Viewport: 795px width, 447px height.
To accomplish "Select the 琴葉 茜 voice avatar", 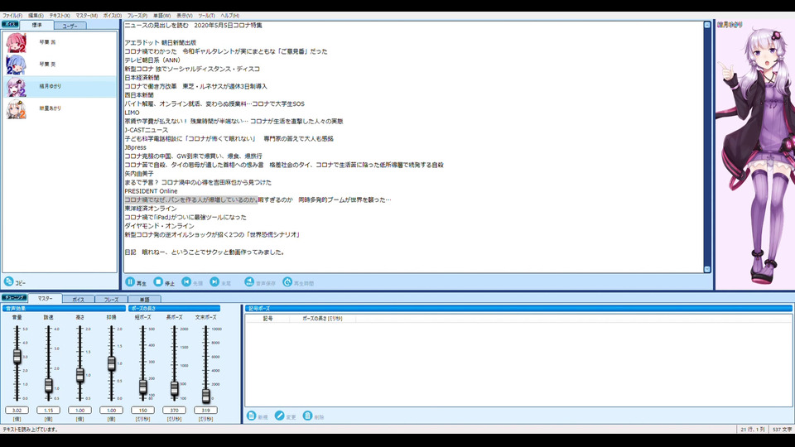I will [16, 42].
